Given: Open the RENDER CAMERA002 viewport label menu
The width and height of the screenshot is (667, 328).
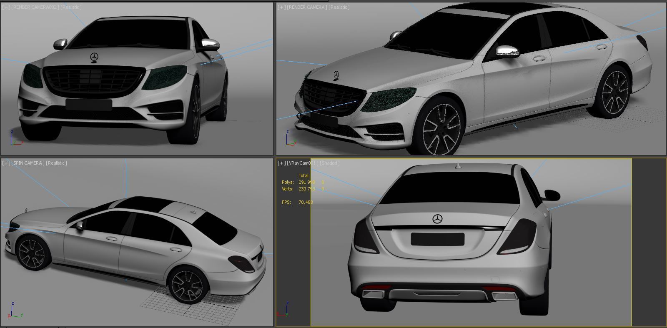Looking at the screenshot, I should pos(35,7).
